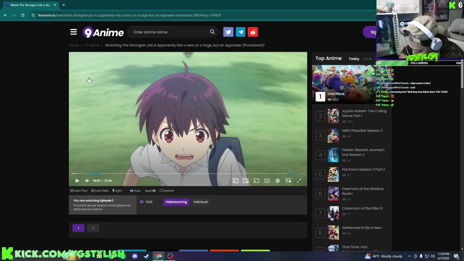The height and width of the screenshot is (261, 464).
Task: Select the Vidcloud server
Action: pyautogui.click(x=200, y=202)
